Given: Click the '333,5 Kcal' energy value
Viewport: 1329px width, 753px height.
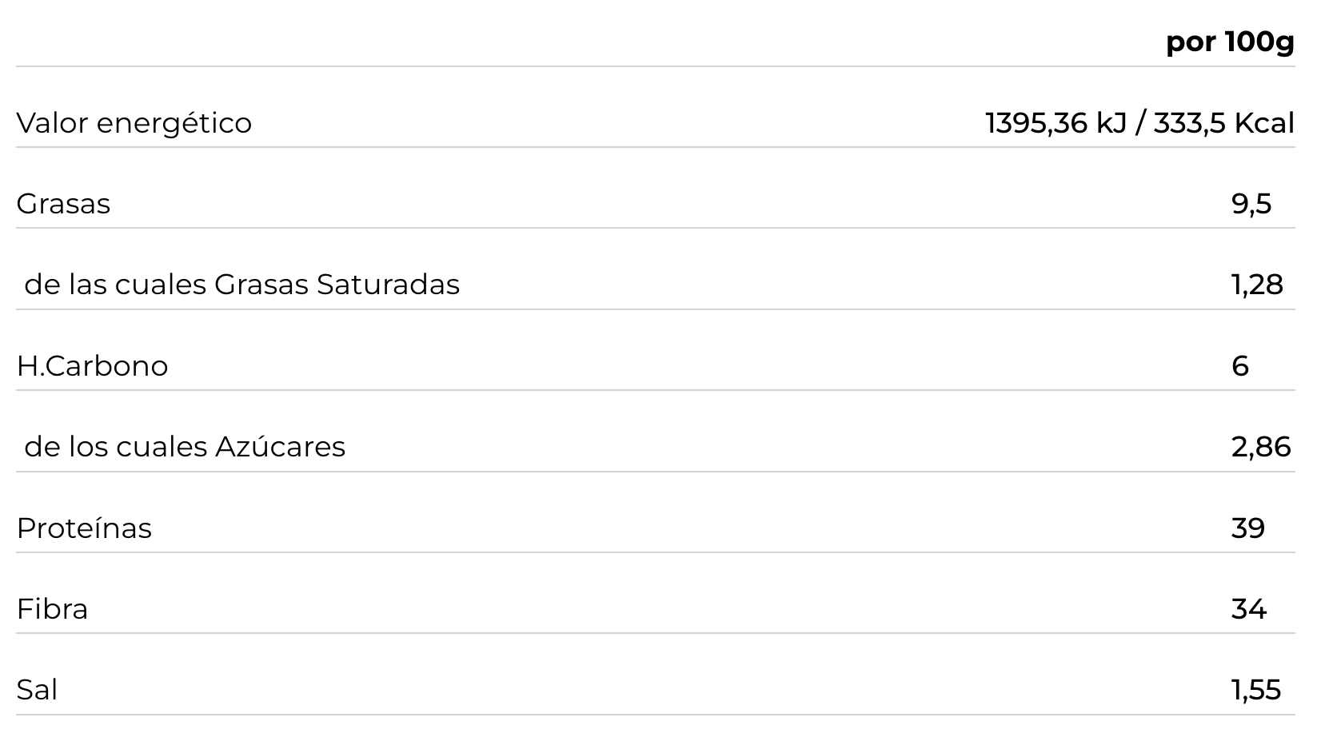Looking at the screenshot, I should 1223,123.
